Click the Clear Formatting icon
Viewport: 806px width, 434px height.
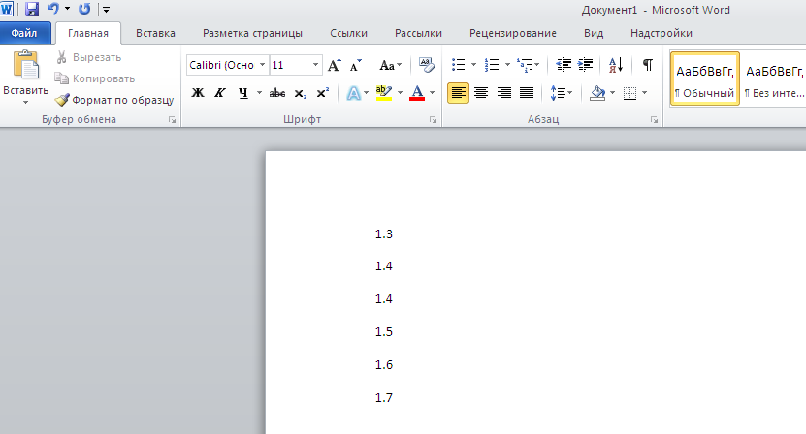(x=426, y=65)
